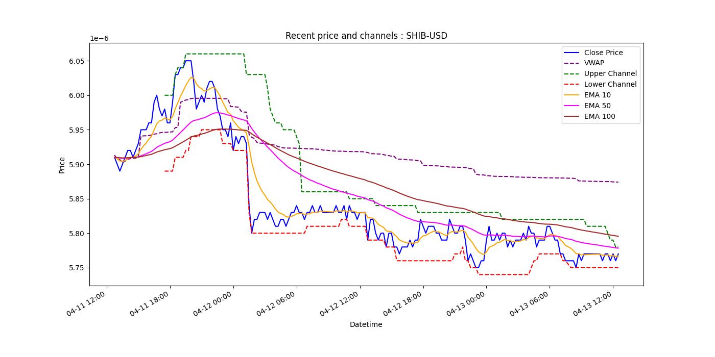Click the EMA 50 legend label
The width and height of the screenshot is (715, 357).
[597, 106]
